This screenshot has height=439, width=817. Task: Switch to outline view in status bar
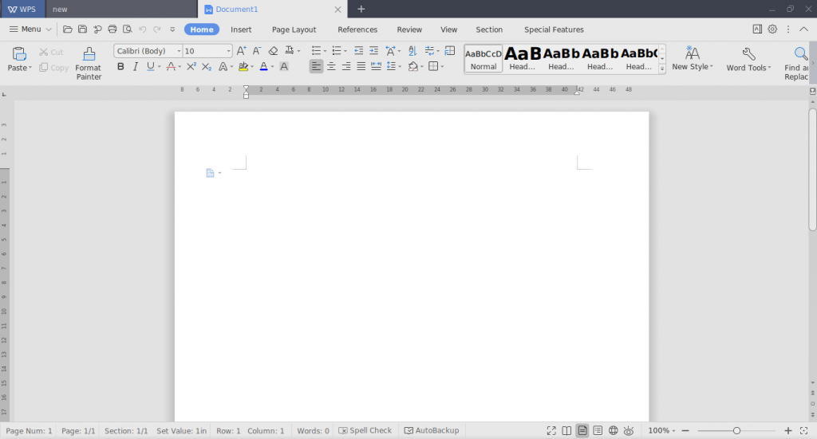(598, 431)
